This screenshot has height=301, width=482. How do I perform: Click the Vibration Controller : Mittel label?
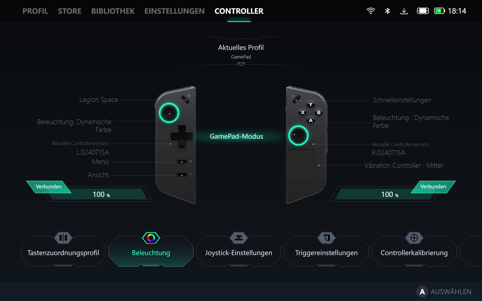click(403, 166)
